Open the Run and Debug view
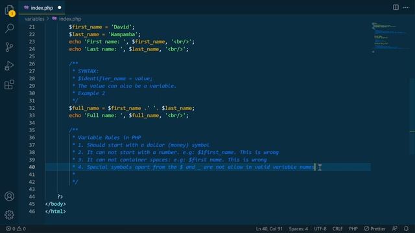This screenshot has width=415, height=233. [9, 66]
